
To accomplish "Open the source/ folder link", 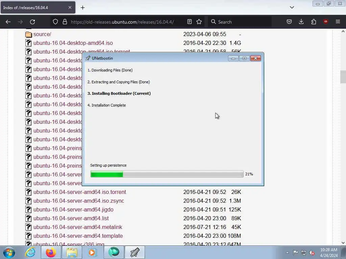I will point(42,34).
